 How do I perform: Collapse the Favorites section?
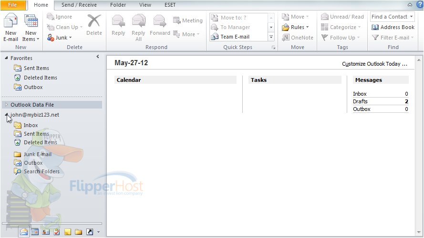[6, 58]
